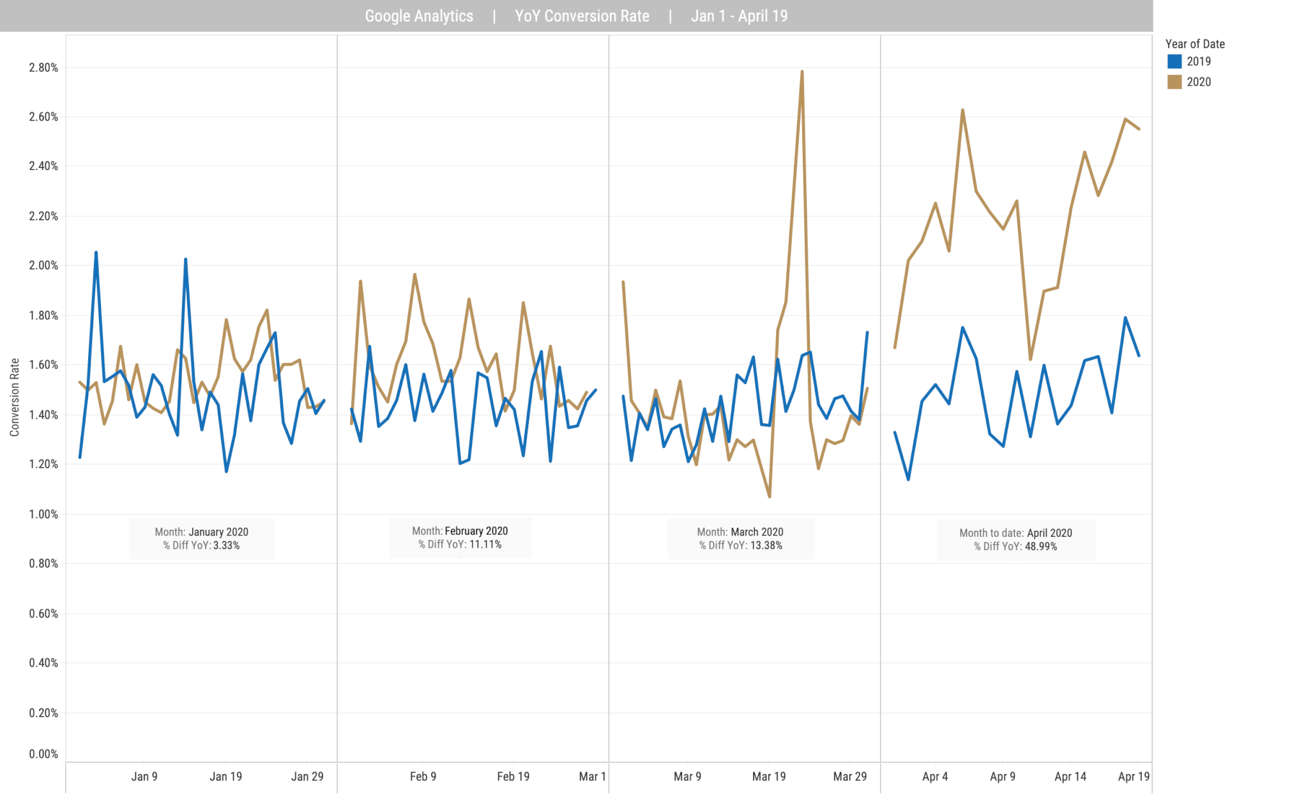1308x794 pixels.
Task: Click the 'Apr 4' x-axis label
Action: click(935, 777)
